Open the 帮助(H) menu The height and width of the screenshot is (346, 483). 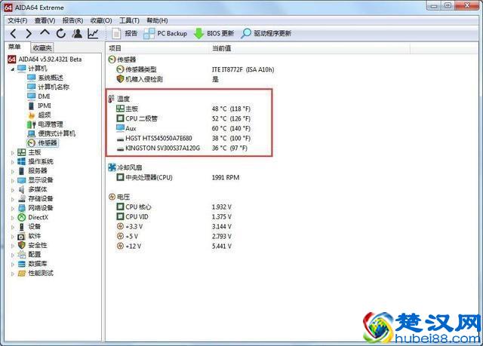pyautogui.click(x=157, y=20)
